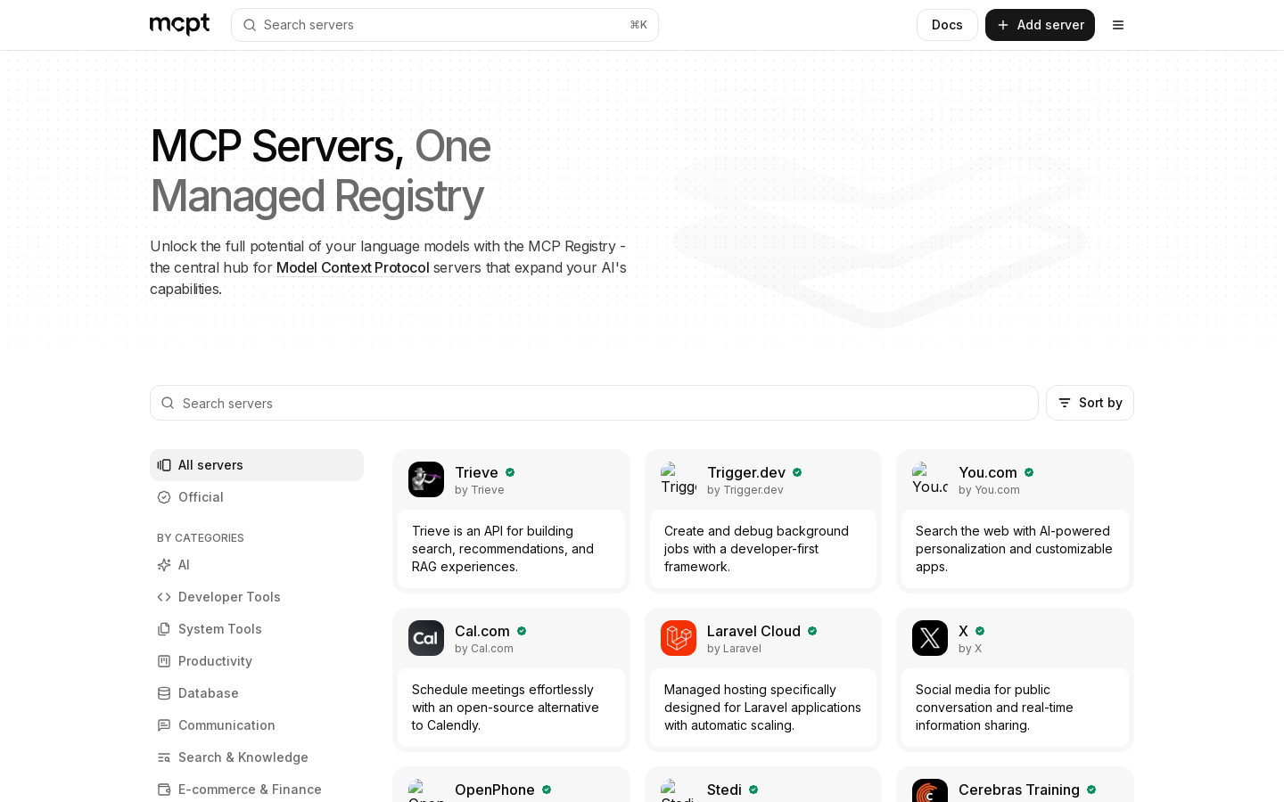Choose Database category
The height and width of the screenshot is (802, 1284).
[257, 693]
